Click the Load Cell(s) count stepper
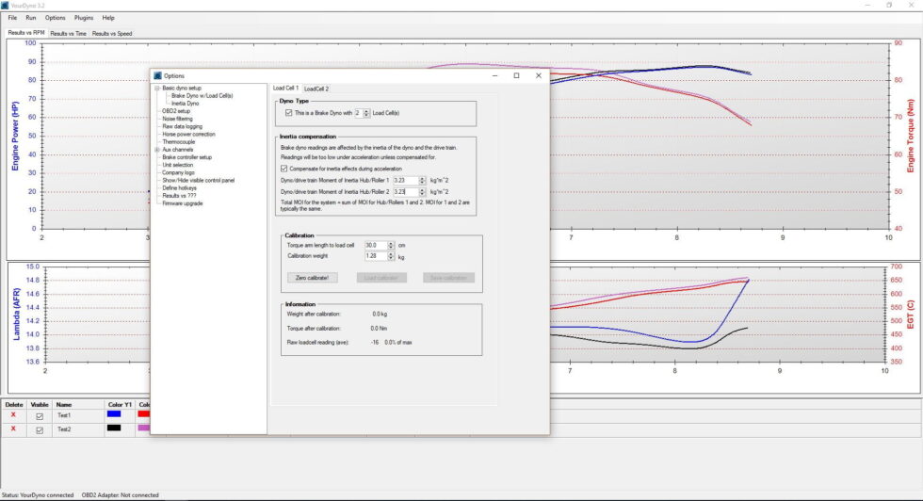The image size is (923, 501). pyautogui.click(x=365, y=113)
